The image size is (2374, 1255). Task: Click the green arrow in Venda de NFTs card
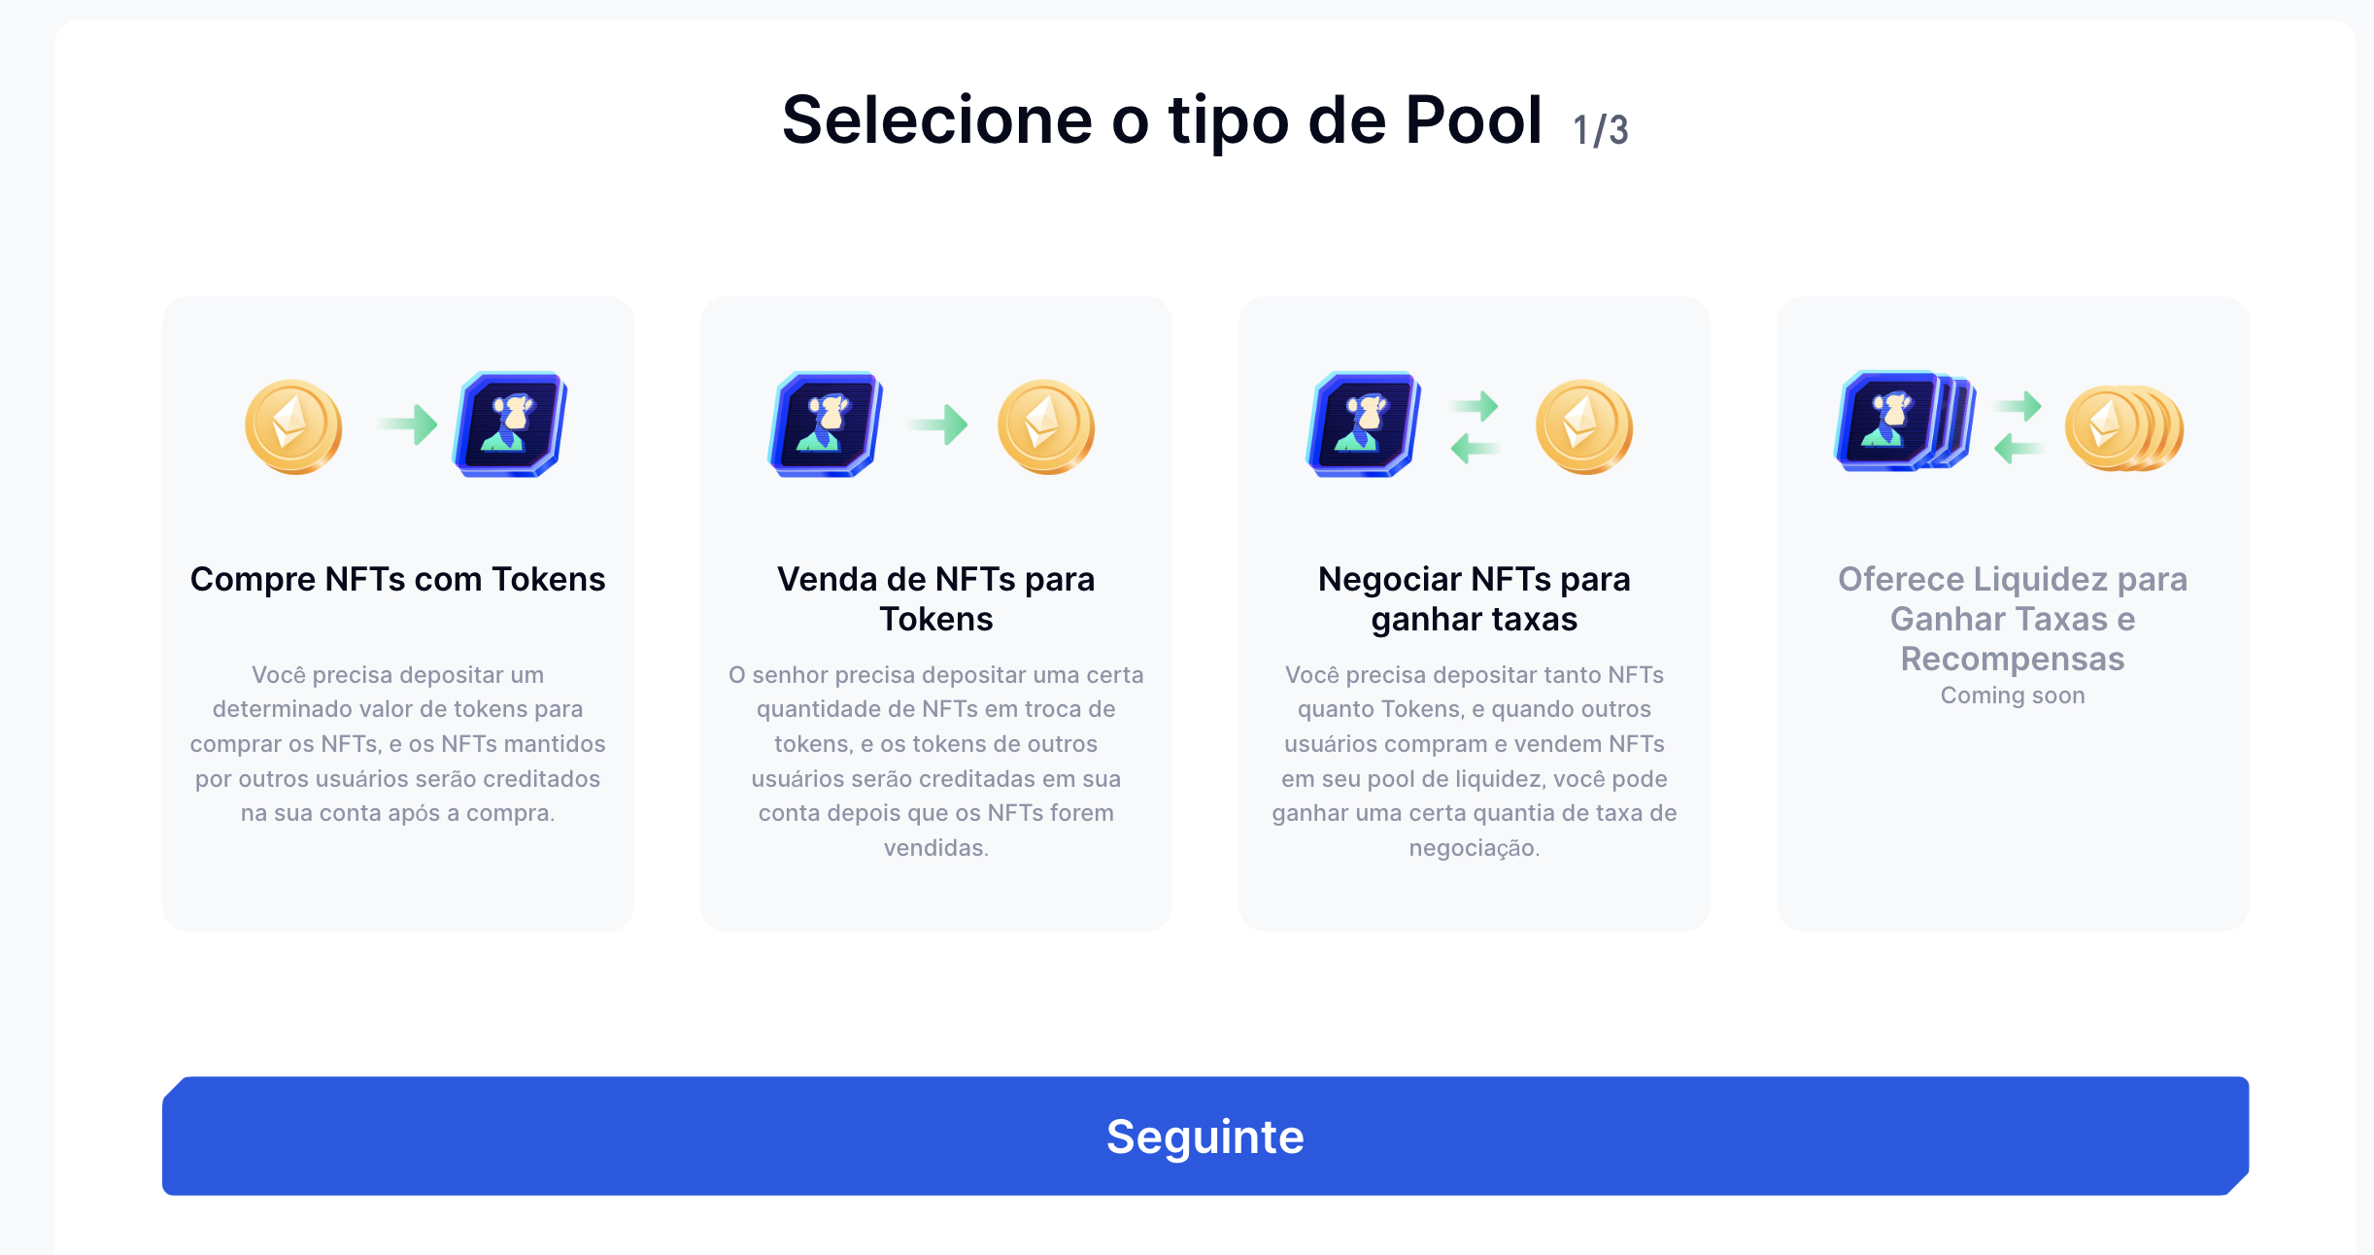[x=939, y=424]
